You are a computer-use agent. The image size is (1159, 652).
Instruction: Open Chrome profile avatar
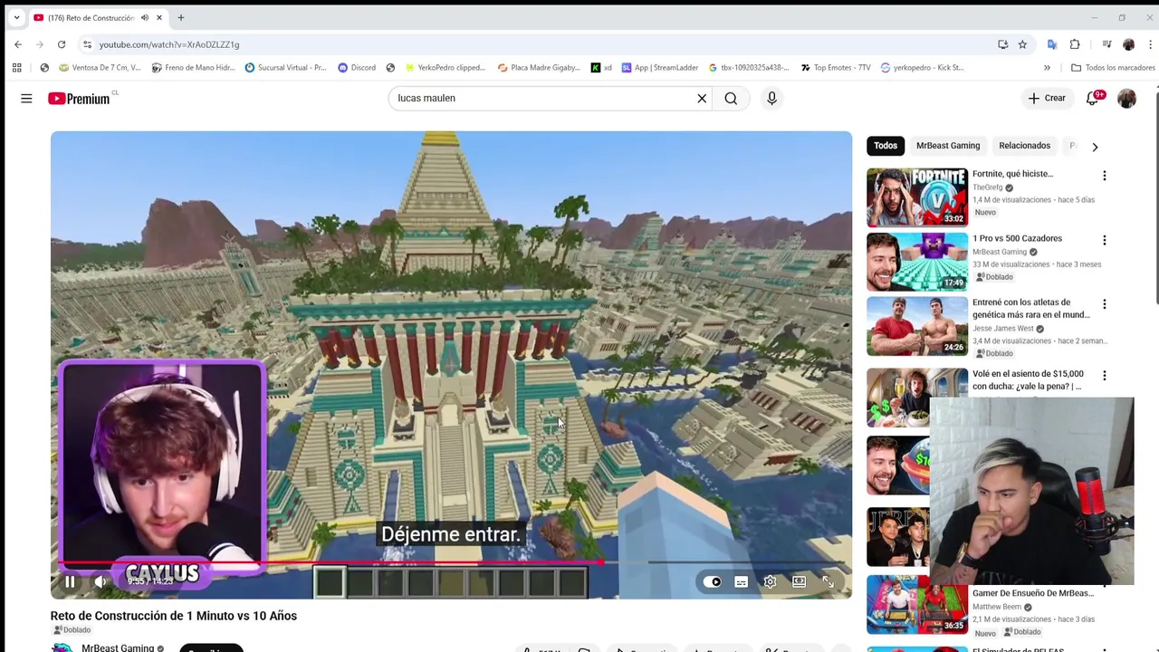click(1128, 44)
